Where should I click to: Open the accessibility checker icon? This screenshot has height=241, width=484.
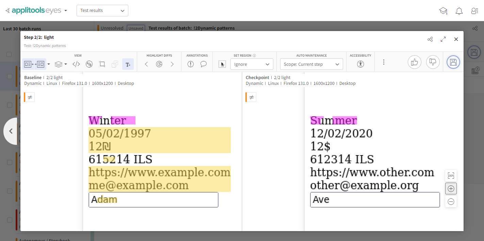360,64
